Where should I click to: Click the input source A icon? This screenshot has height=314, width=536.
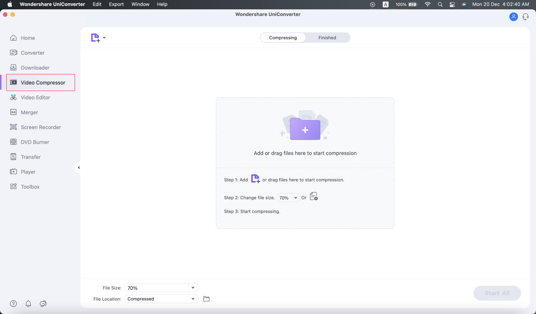tap(385, 4)
